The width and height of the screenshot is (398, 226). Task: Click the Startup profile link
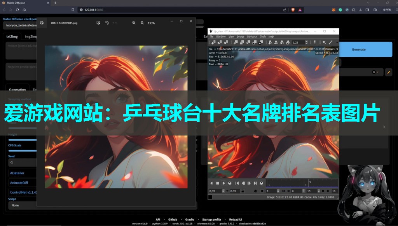tap(211, 219)
